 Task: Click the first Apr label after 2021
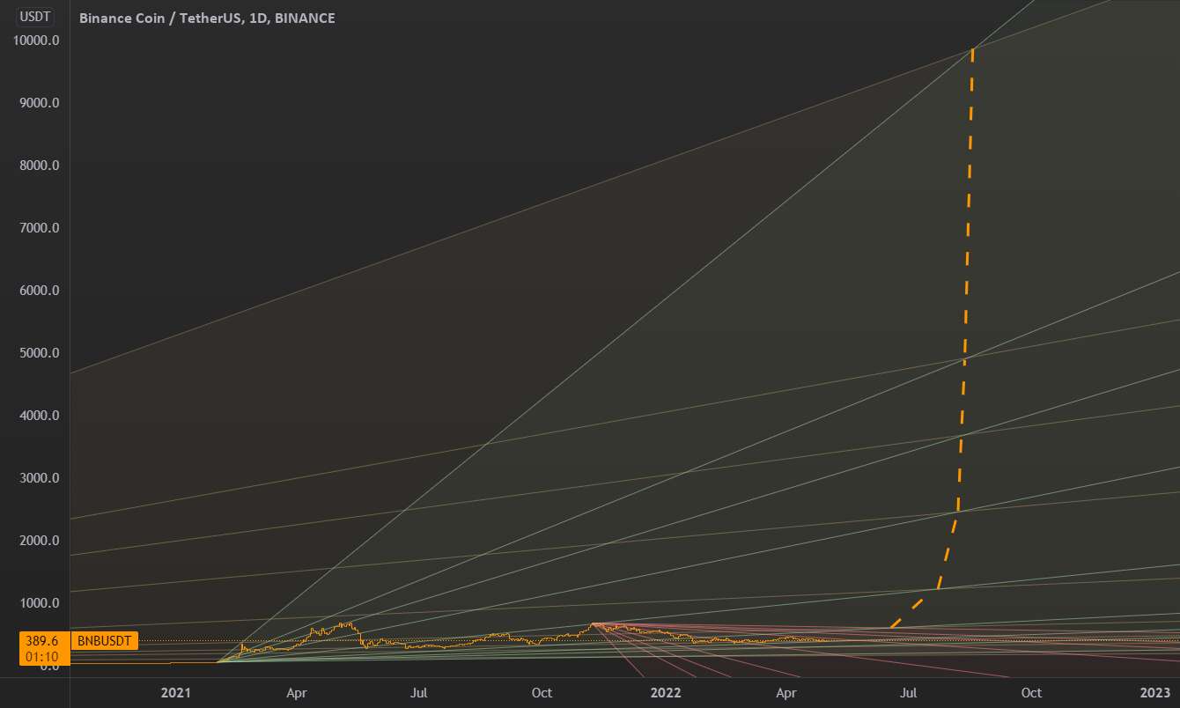297,693
